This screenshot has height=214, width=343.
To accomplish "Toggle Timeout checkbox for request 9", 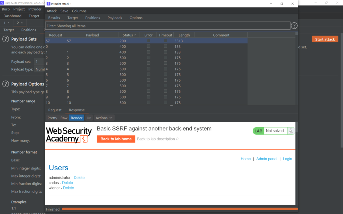I will [x=165, y=97].
